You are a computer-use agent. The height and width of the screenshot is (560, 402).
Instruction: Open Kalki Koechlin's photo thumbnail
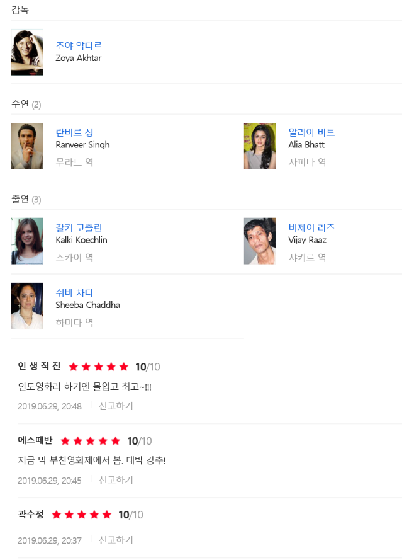(x=27, y=241)
